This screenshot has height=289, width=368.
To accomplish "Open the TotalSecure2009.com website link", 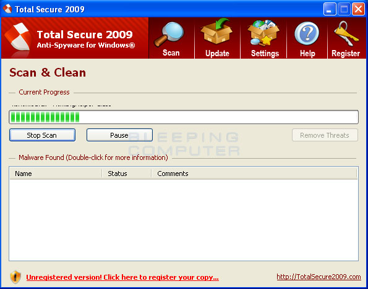I will click(x=319, y=277).
